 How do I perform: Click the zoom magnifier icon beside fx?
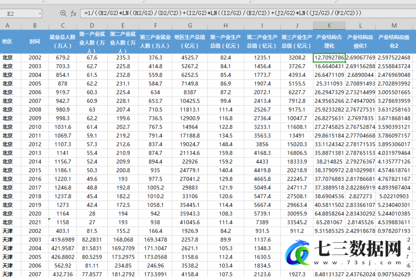(x=63, y=13)
